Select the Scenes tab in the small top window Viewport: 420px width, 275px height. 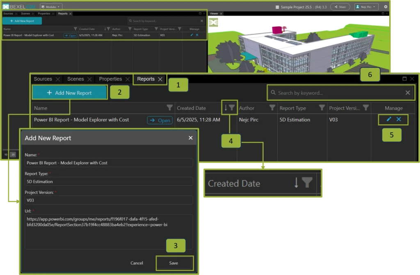pos(25,14)
